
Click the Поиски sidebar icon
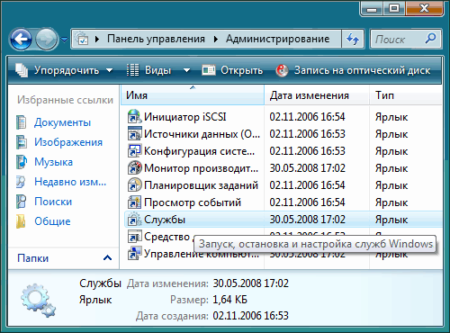(21, 202)
